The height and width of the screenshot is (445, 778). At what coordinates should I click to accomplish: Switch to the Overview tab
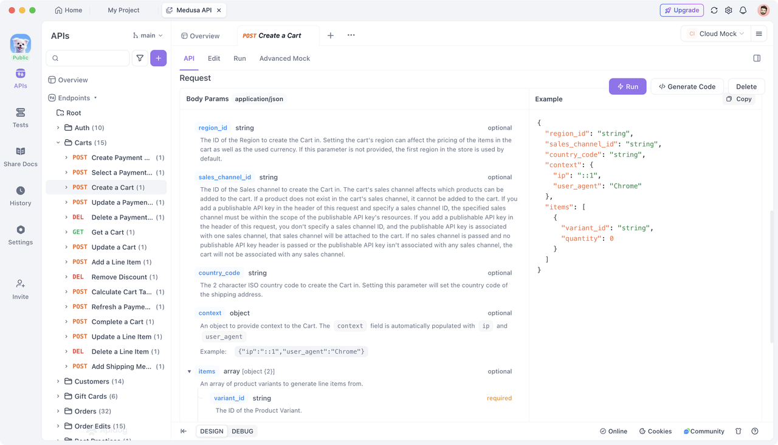point(200,36)
